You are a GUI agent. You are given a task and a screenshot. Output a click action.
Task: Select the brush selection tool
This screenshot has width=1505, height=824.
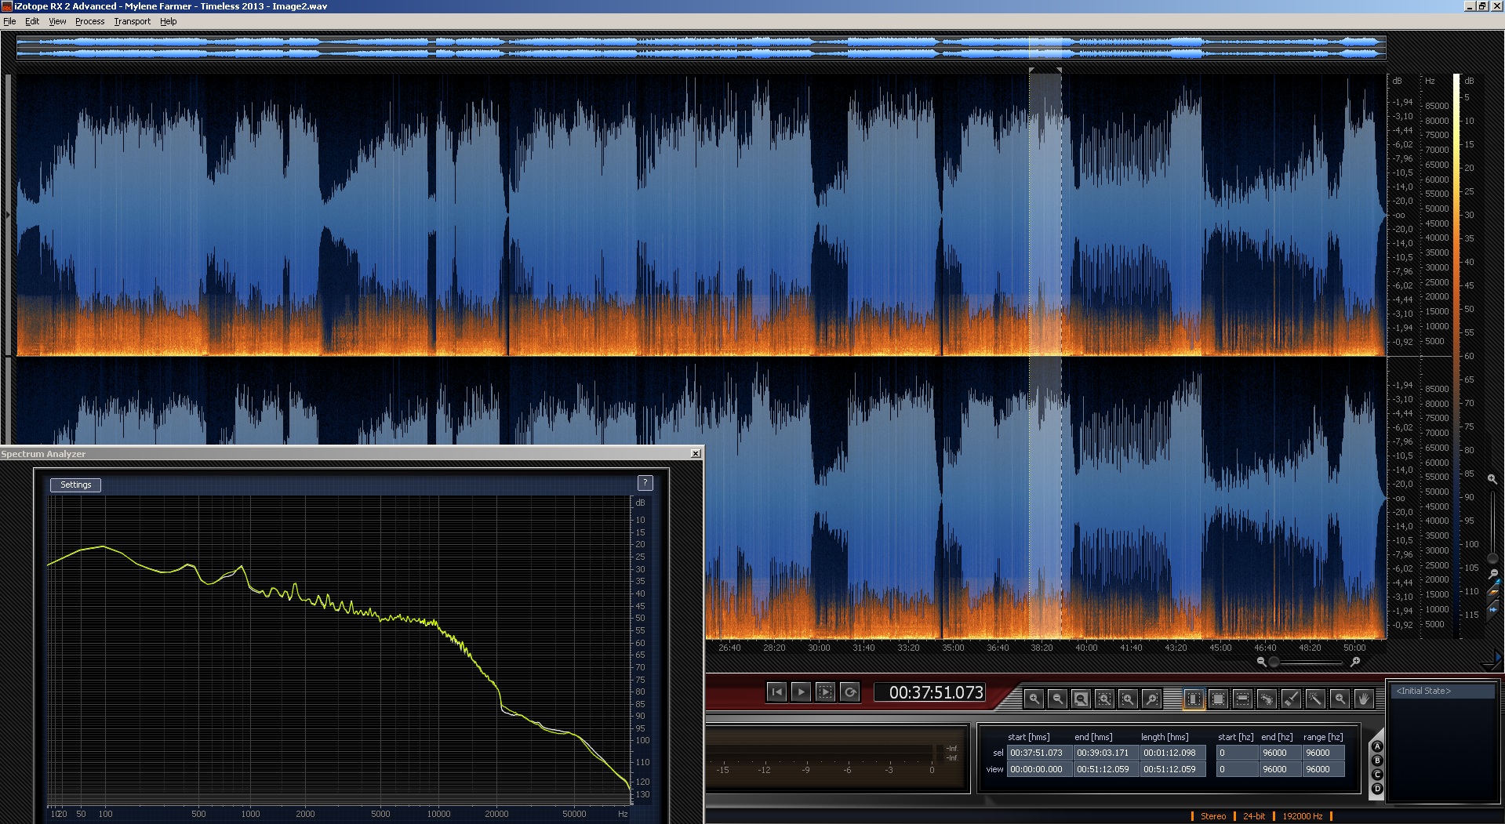[x=1291, y=699]
